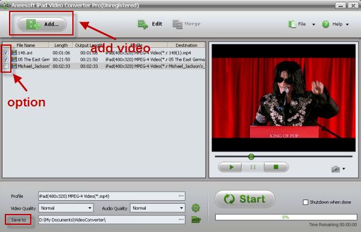This screenshot has width=361, height=232.
Task: Play the preview video
Action: point(230,167)
